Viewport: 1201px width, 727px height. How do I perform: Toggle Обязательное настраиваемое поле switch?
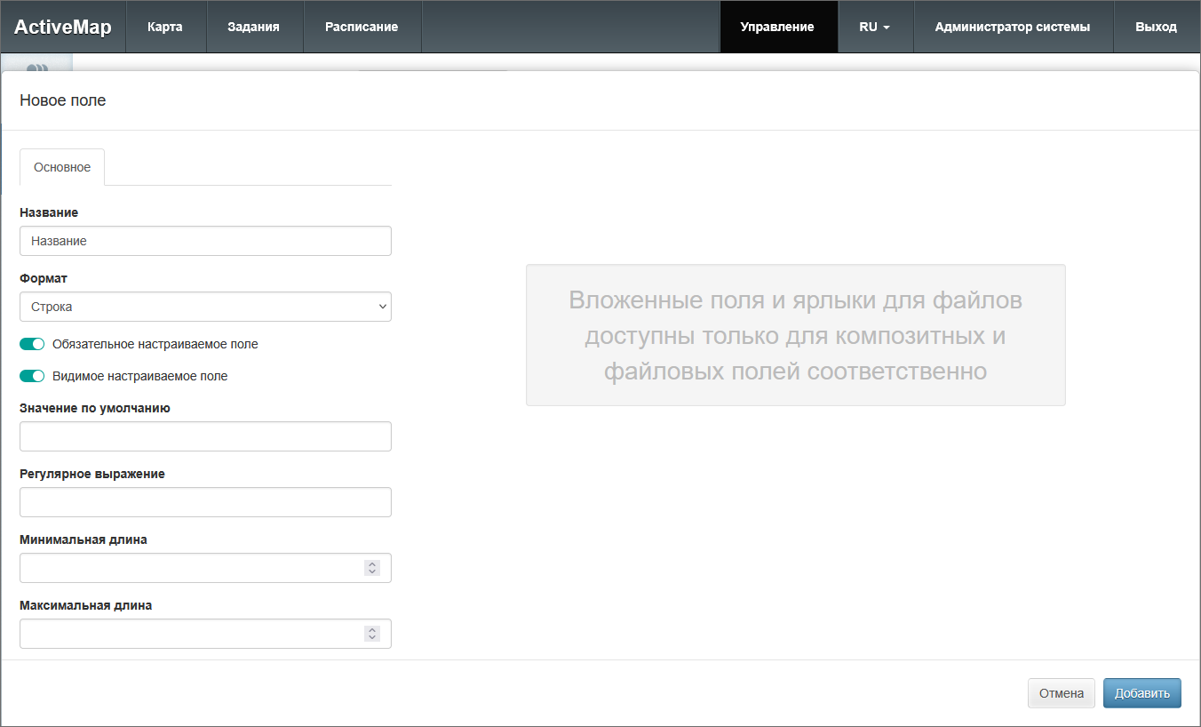(32, 344)
